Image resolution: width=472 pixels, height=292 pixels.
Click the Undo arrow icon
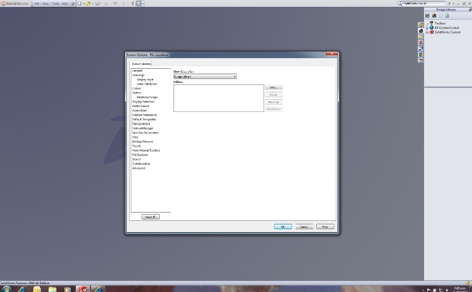point(115,3)
